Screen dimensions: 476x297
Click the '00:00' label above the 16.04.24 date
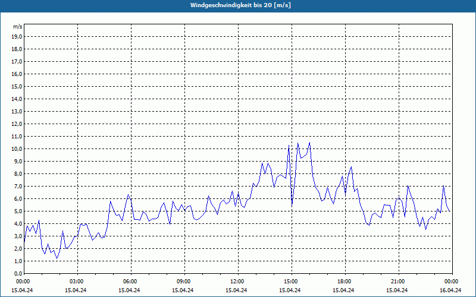[x=452, y=282]
